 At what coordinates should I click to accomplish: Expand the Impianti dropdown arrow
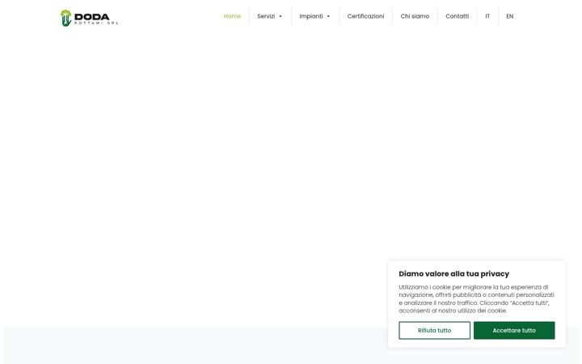[x=328, y=16]
